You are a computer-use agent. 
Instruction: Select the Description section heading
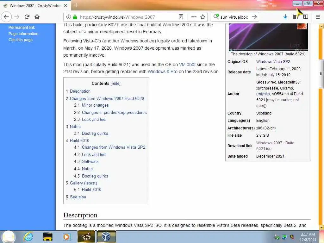pyautogui.click(x=80, y=215)
